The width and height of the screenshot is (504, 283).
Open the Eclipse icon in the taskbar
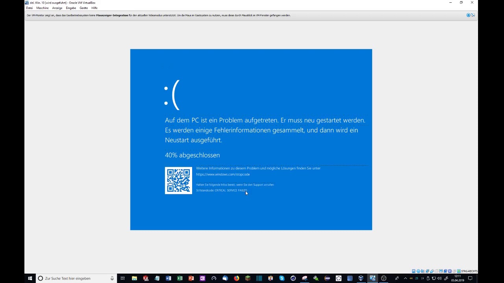tap(327, 278)
